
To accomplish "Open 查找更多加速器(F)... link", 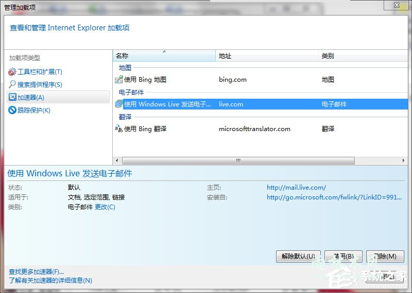I will (36, 272).
